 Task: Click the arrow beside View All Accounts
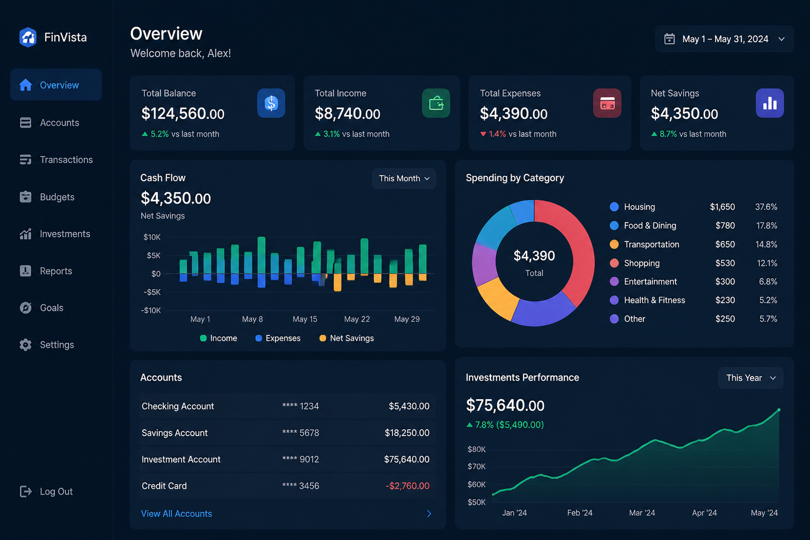[x=429, y=514]
